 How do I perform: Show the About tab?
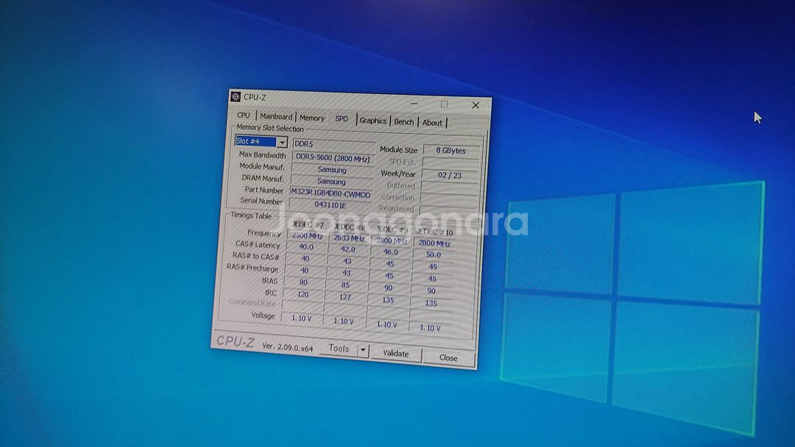[x=432, y=121]
